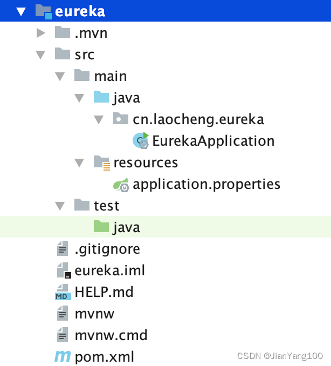
Task: Select the java label under test
Action: 127,228
